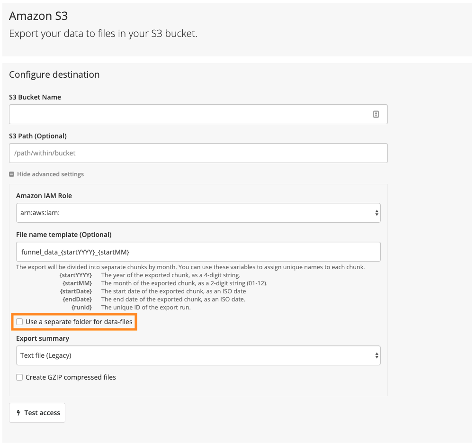This screenshot has height=445, width=475.
Task: Click the {endDate} variable text
Action: pyautogui.click(x=77, y=299)
